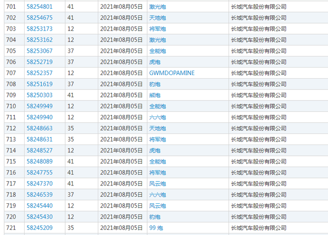Select class 41 cell in row 701

pyautogui.click(x=81, y=7)
